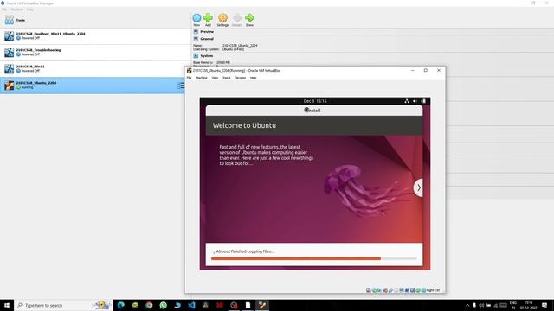
Task: Open the white document app on the taskbar
Action: pyautogui.click(x=248, y=305)
